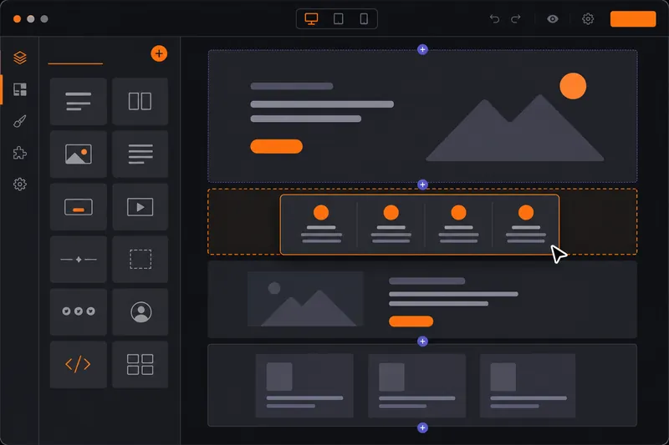The image size is (669, 445).
Task: Select the custom code block
Action: pos(78,365)
